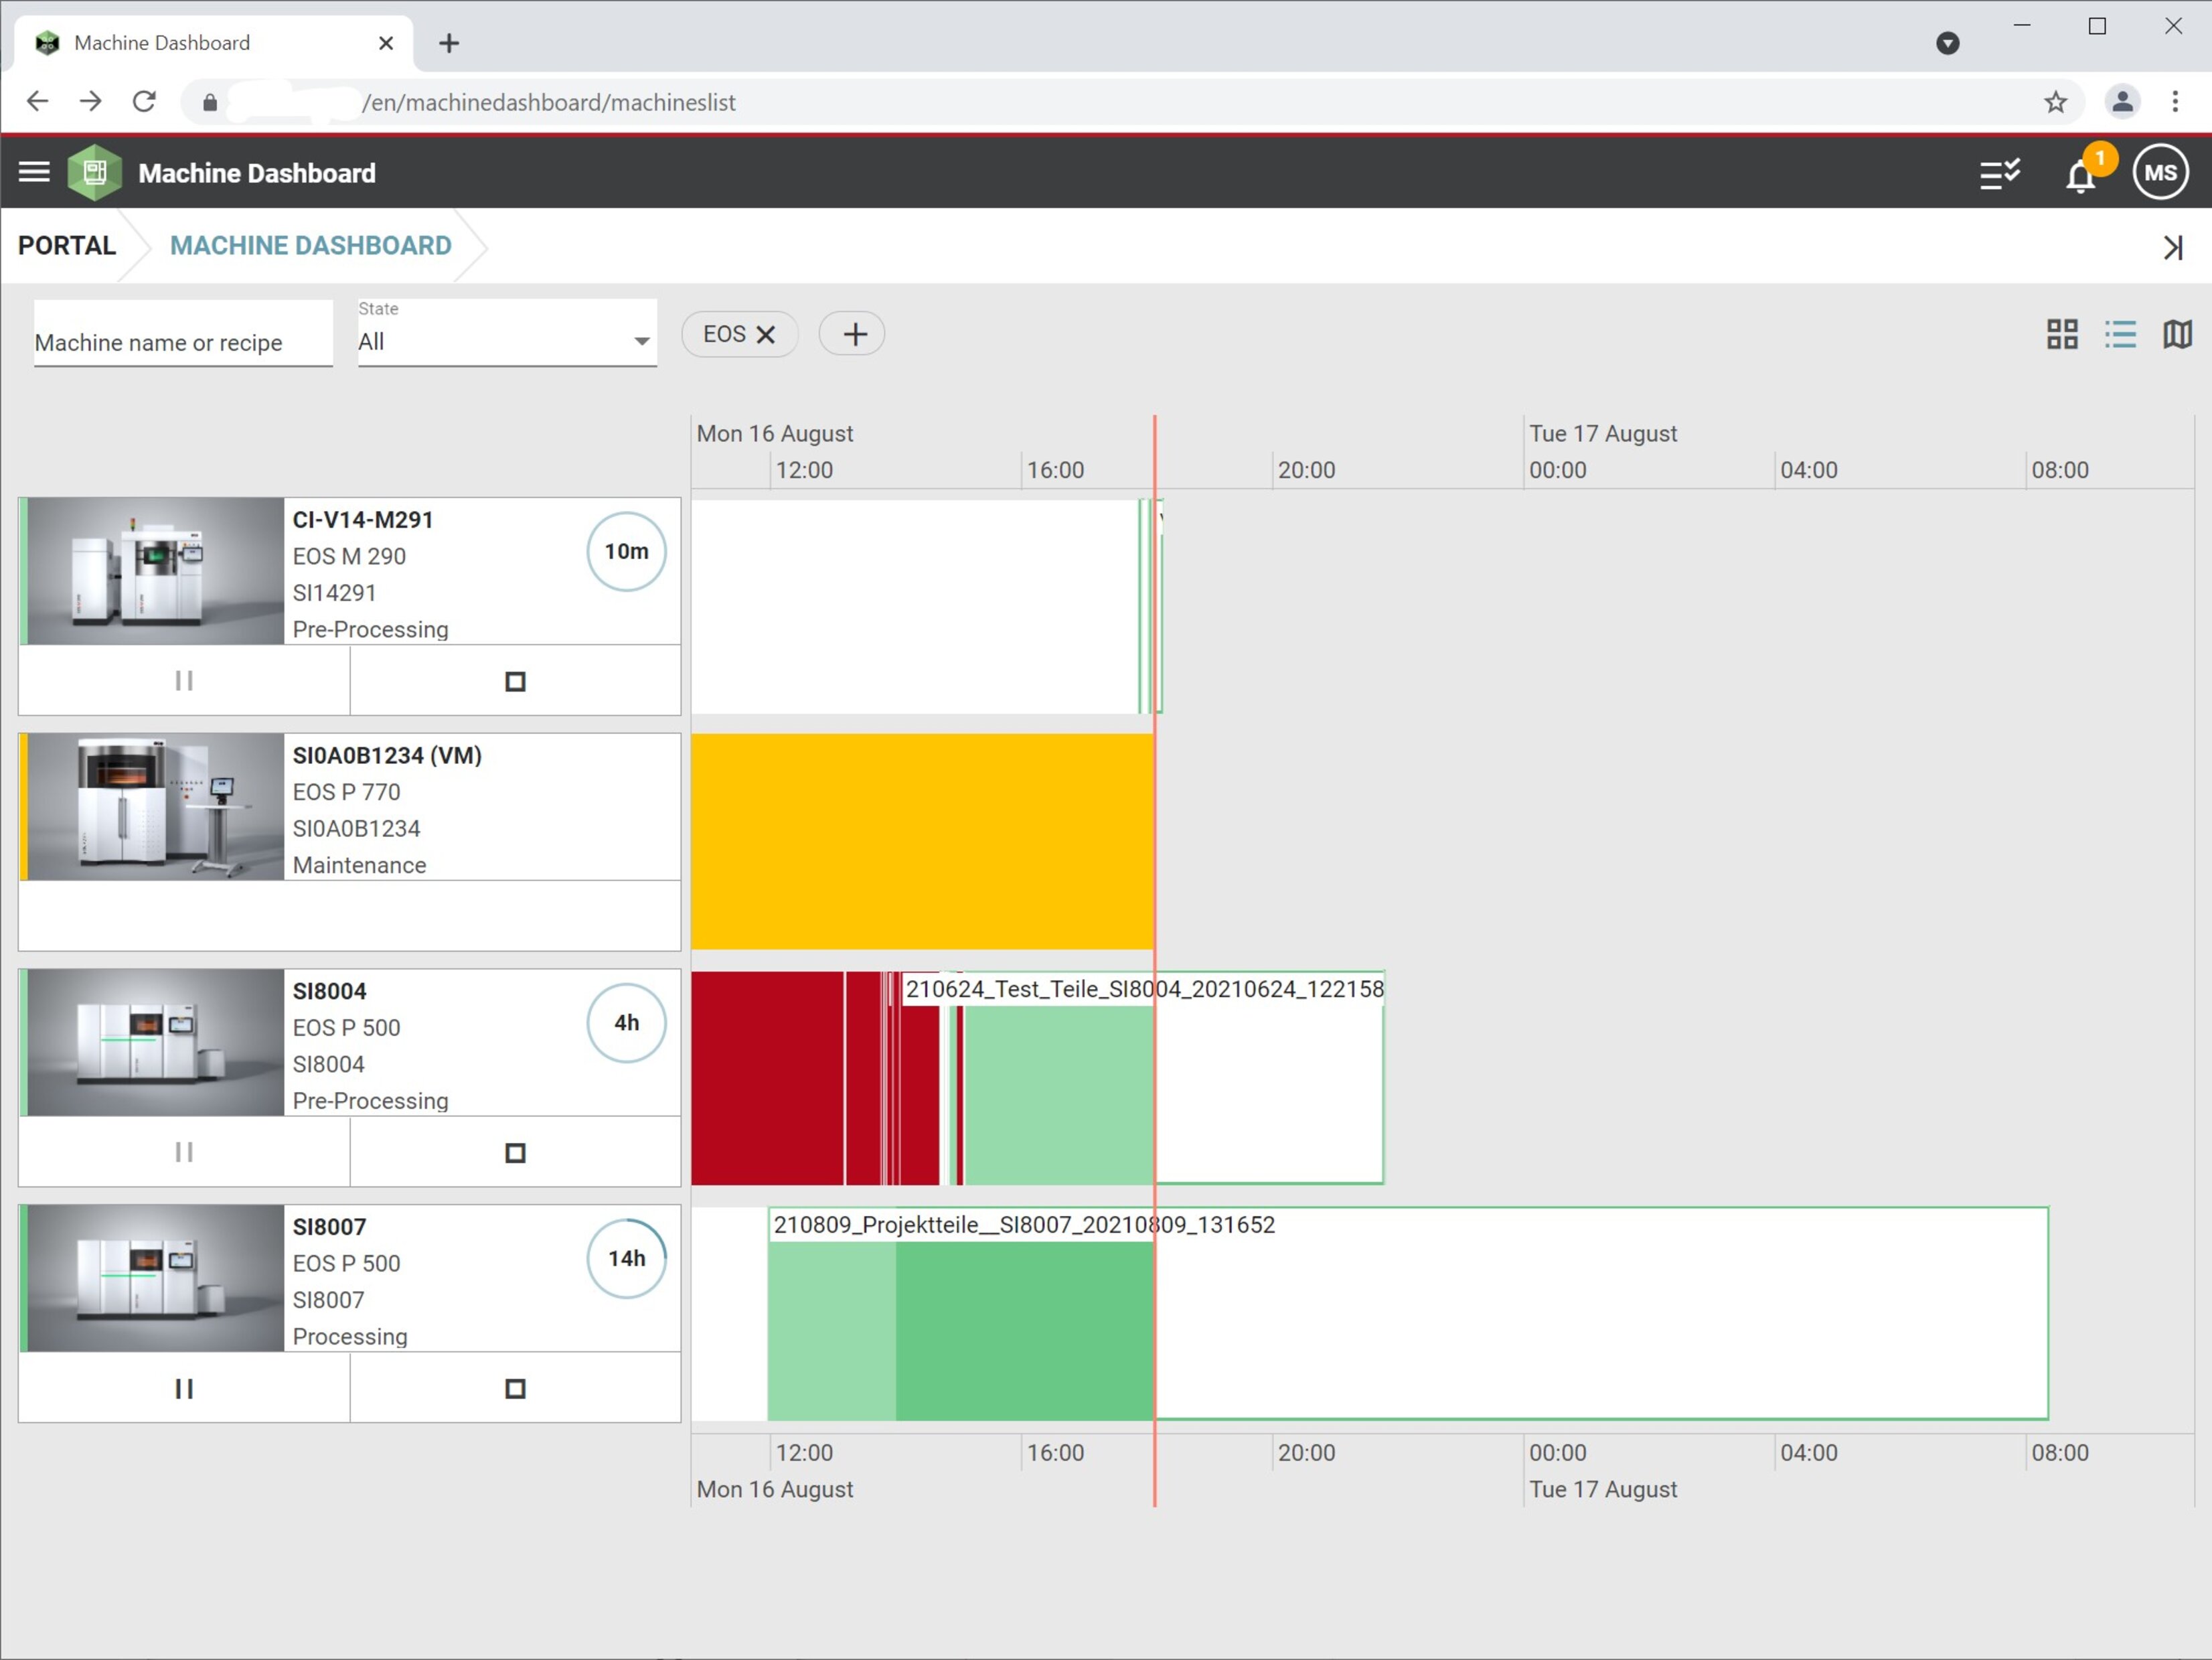Click the Machine Dashboard app logo
2212x1660 pixels.
[x=95, y=171]
